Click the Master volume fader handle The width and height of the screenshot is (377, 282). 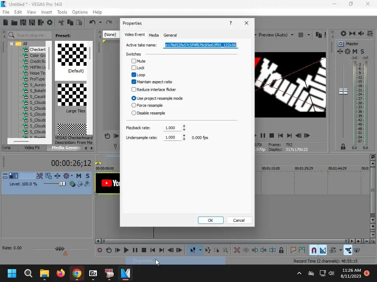(x=343, y=91)
